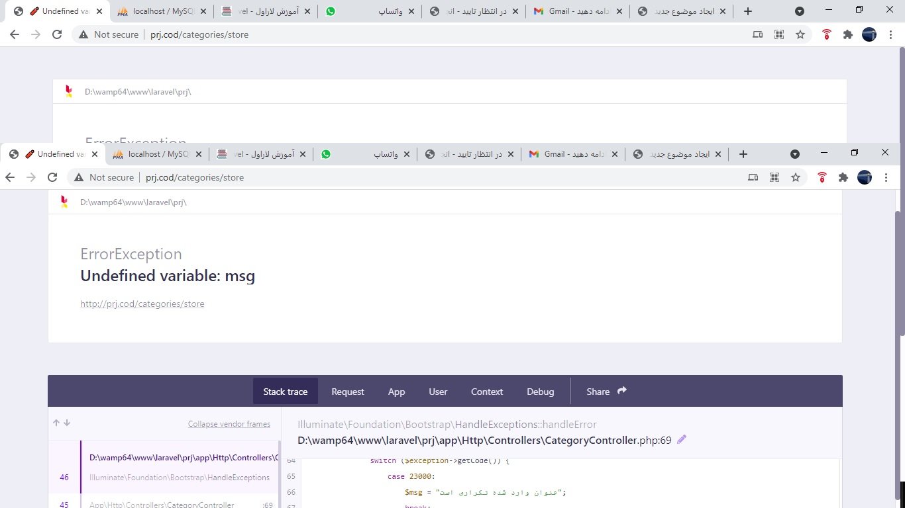Open tab search dropdown in back window

click(x=800, y=11)
